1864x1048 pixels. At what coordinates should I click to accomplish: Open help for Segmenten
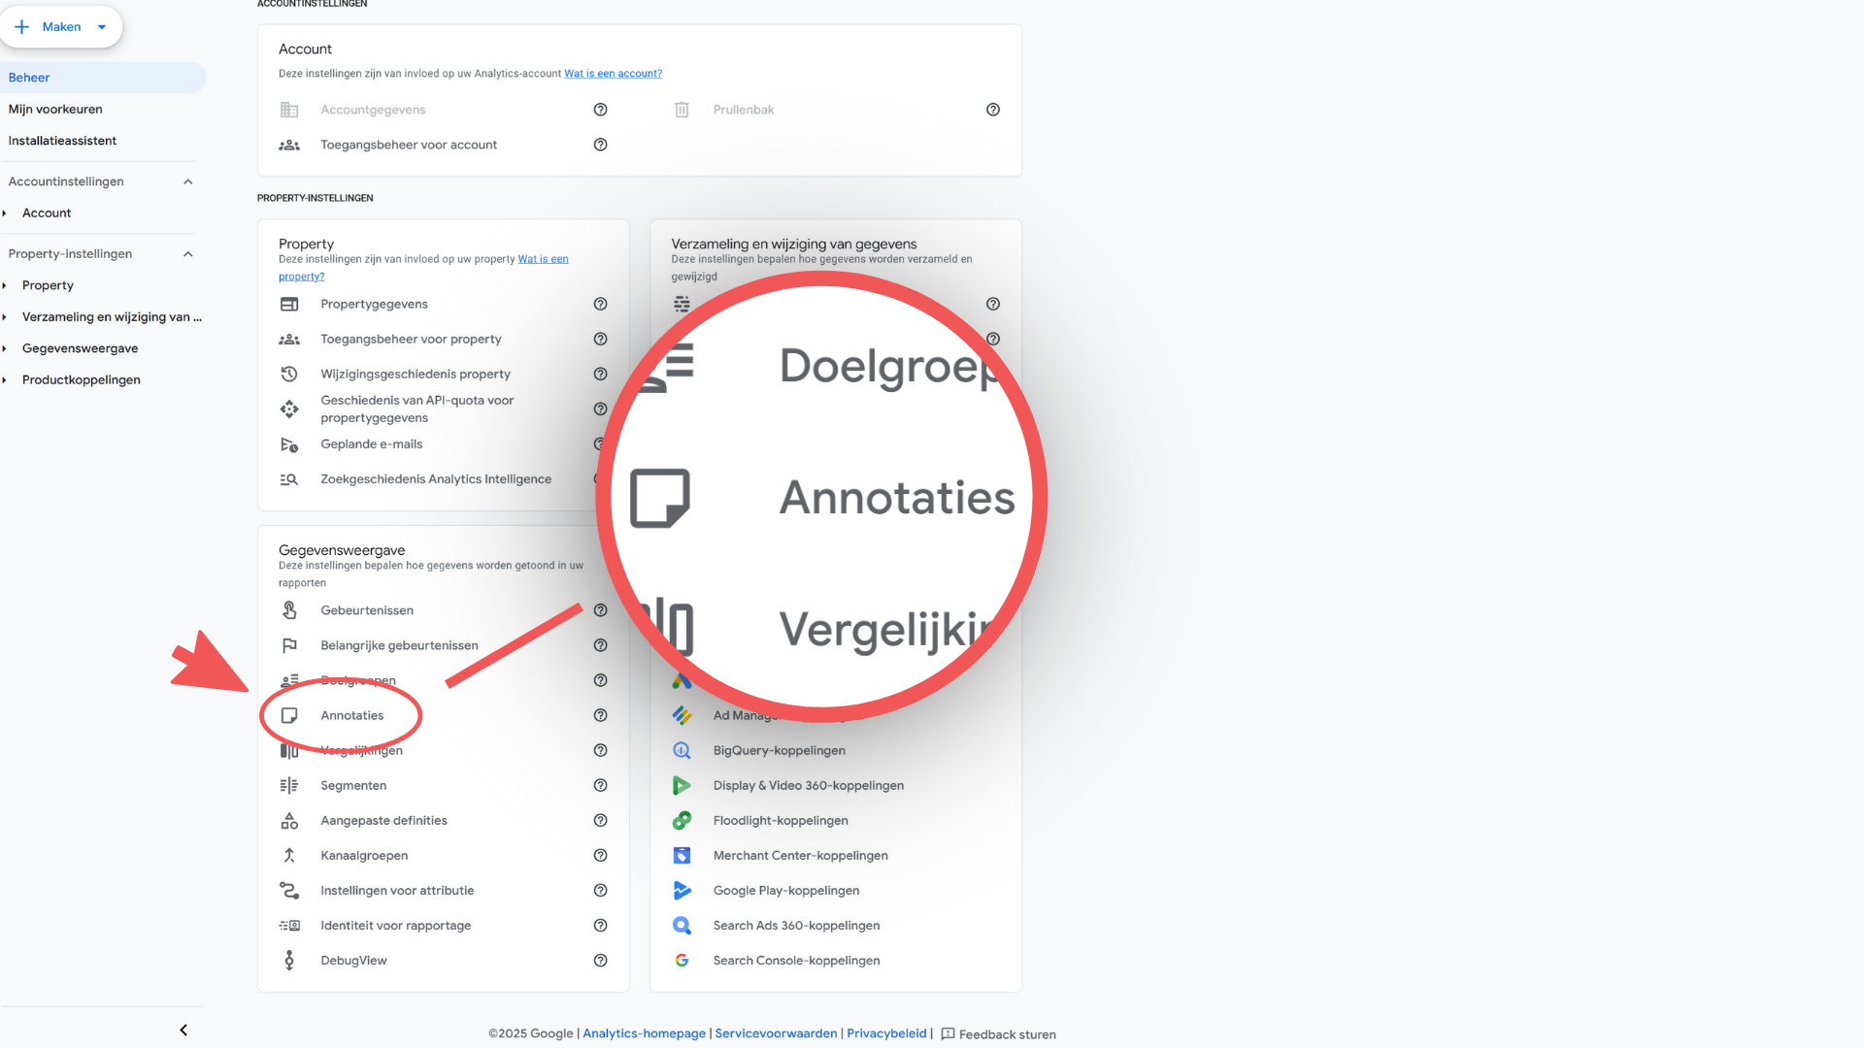[600, 785]
